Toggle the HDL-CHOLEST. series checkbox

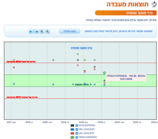[77, 129]
